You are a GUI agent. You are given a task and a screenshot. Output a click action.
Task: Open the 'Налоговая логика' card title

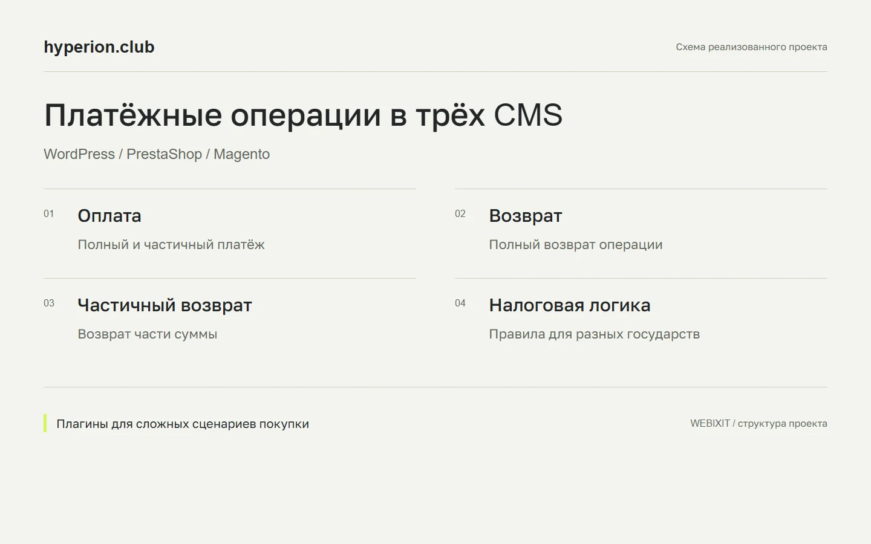click(x=570, y=305)
